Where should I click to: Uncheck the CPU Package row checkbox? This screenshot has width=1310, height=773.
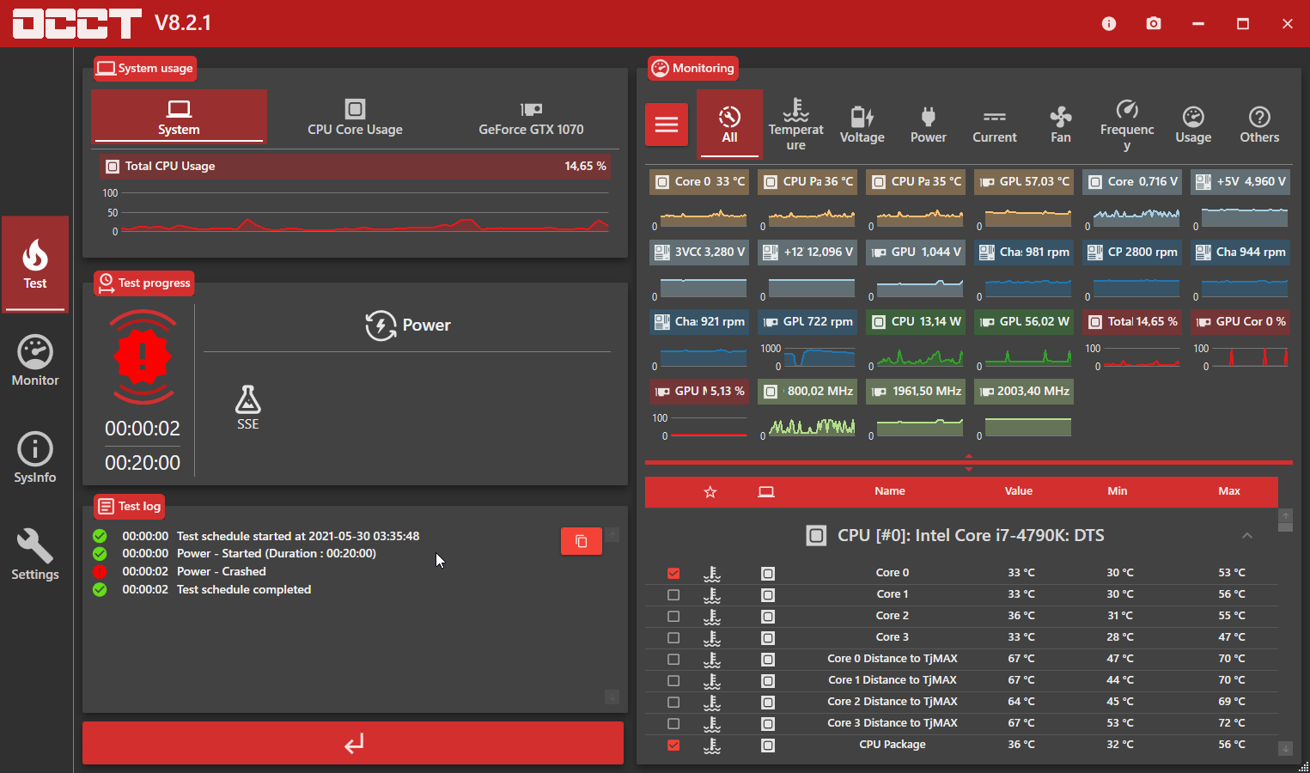pyautogui.click(x=673, y=745)
